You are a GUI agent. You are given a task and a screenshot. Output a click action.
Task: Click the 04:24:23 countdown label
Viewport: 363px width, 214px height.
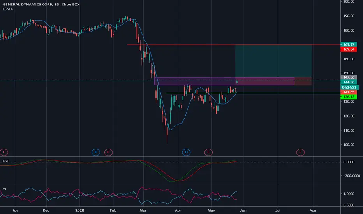coord(350,88)
